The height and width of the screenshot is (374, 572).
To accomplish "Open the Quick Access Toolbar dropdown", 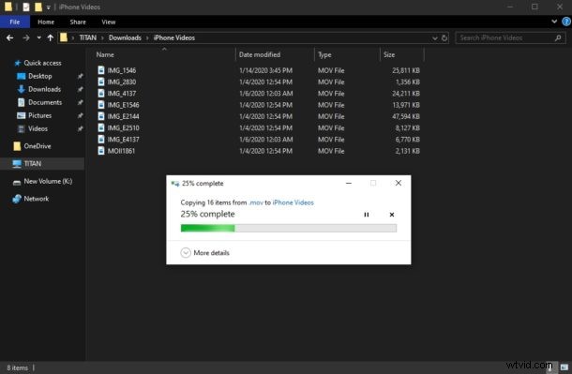I will (48, 7).
